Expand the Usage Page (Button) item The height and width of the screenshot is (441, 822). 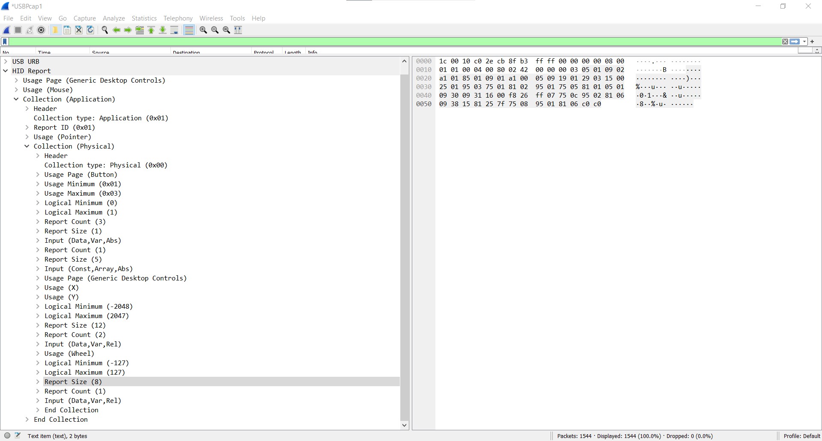38,175
